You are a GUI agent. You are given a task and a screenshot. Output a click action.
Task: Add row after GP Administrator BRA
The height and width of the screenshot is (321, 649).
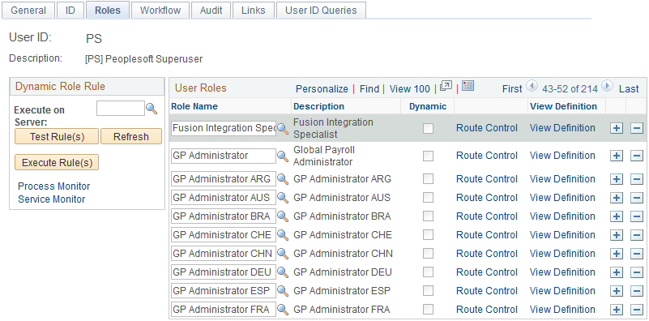coord(617,216)
